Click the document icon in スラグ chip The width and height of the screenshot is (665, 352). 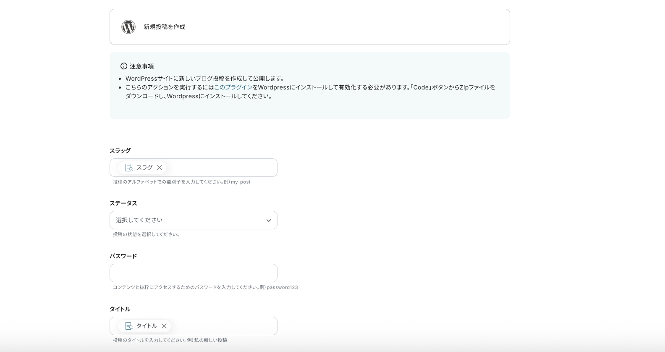click(129, 168)
